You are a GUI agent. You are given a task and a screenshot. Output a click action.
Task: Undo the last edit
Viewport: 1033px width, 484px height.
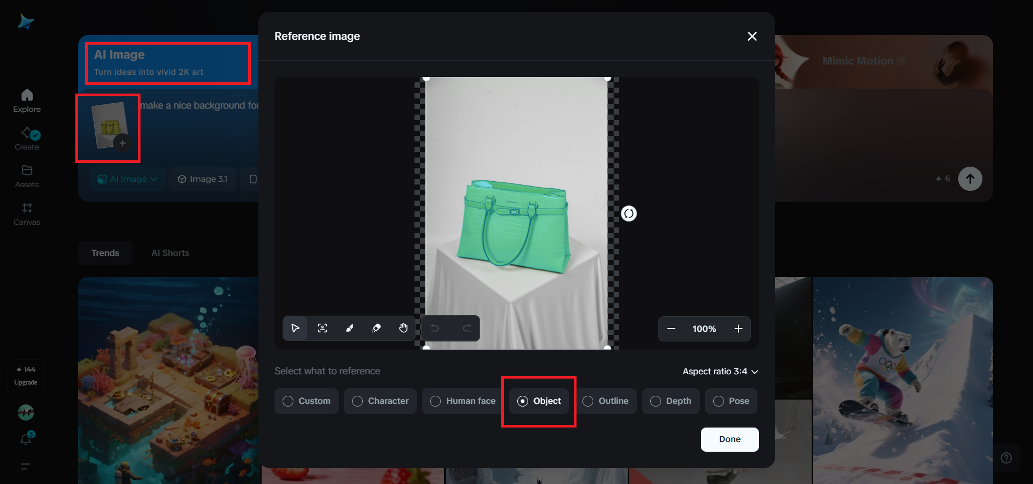tap(435, 328)
